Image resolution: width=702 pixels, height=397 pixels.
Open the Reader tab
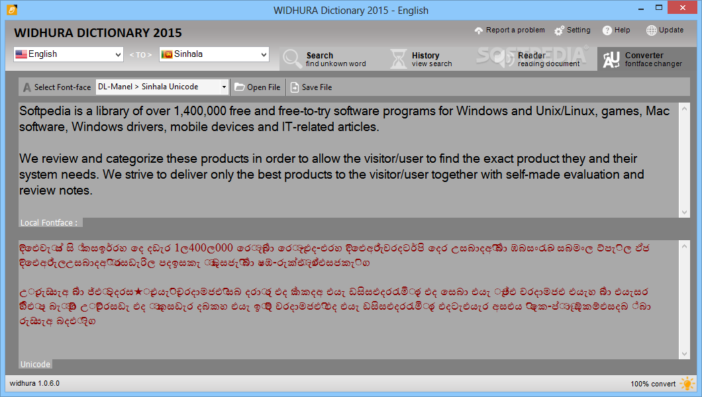click(x=544, y=59)
